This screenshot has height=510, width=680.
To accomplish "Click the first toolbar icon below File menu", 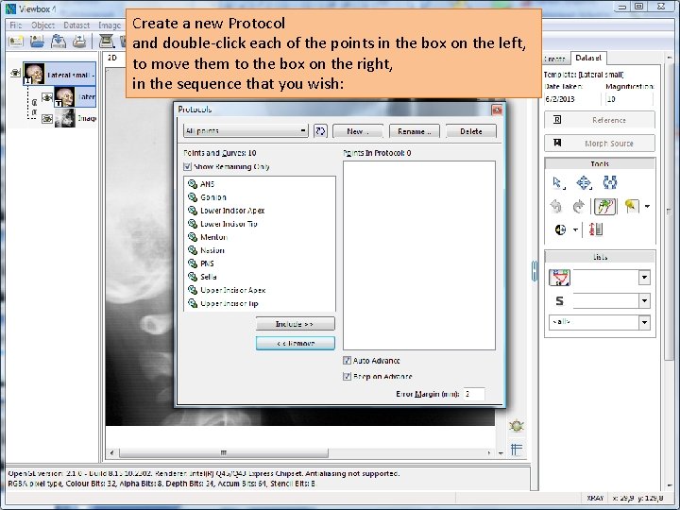I will tap(16, 42).
